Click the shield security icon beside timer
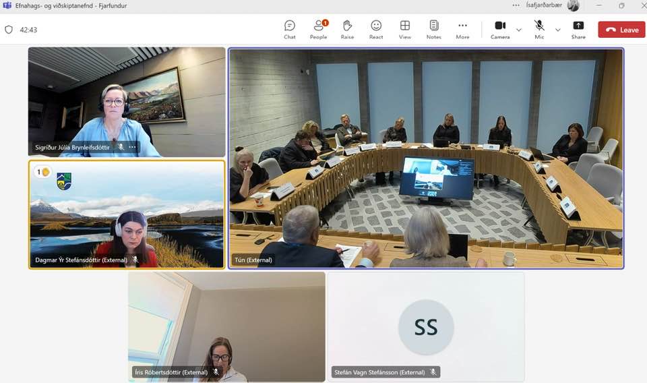647x383 pixels. (x=9, y=30)
